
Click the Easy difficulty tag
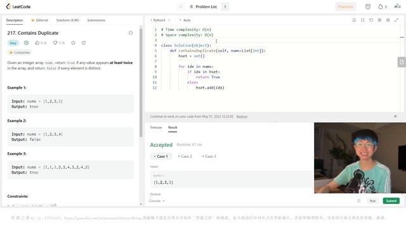[x=13, y=43]
